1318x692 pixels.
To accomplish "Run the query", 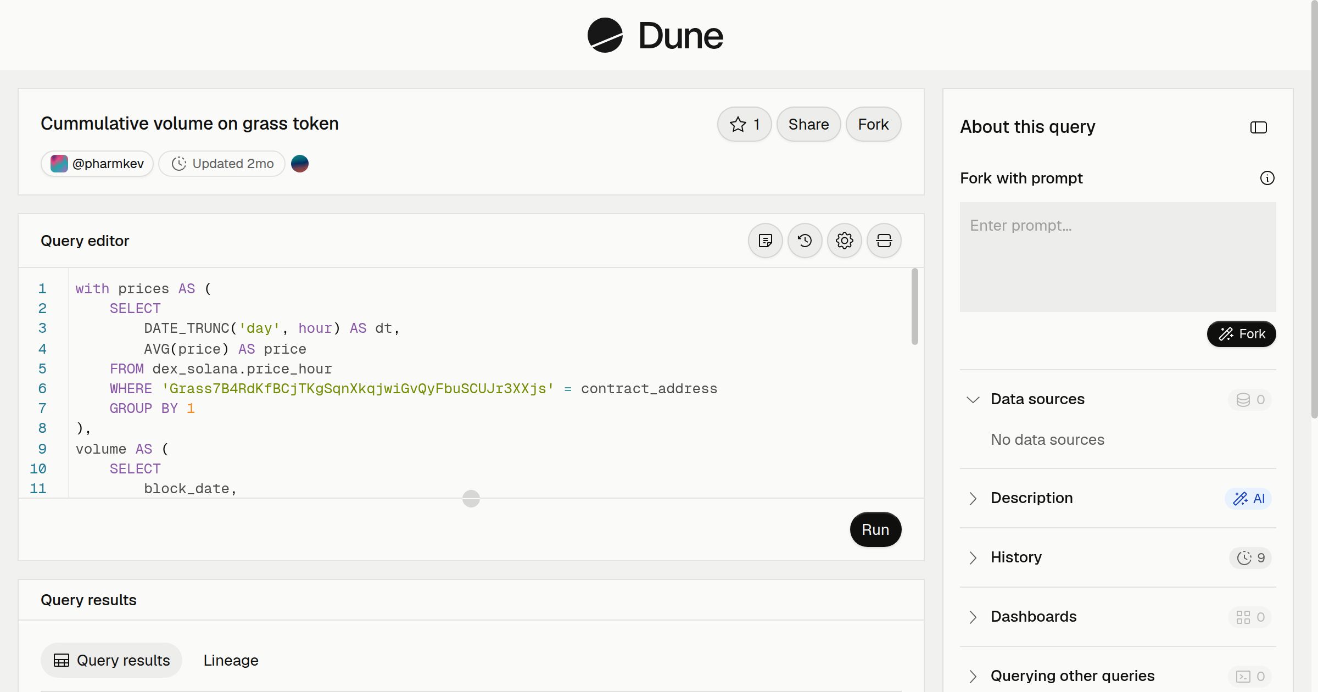I will [x=875, y=529].
